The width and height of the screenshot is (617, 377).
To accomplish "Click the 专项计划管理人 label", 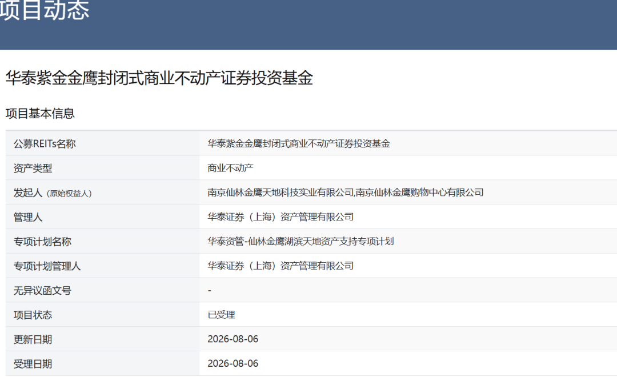I will pos(47,266).
